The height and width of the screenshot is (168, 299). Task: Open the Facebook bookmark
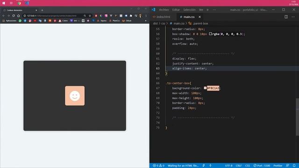click(x=25, y=21)
